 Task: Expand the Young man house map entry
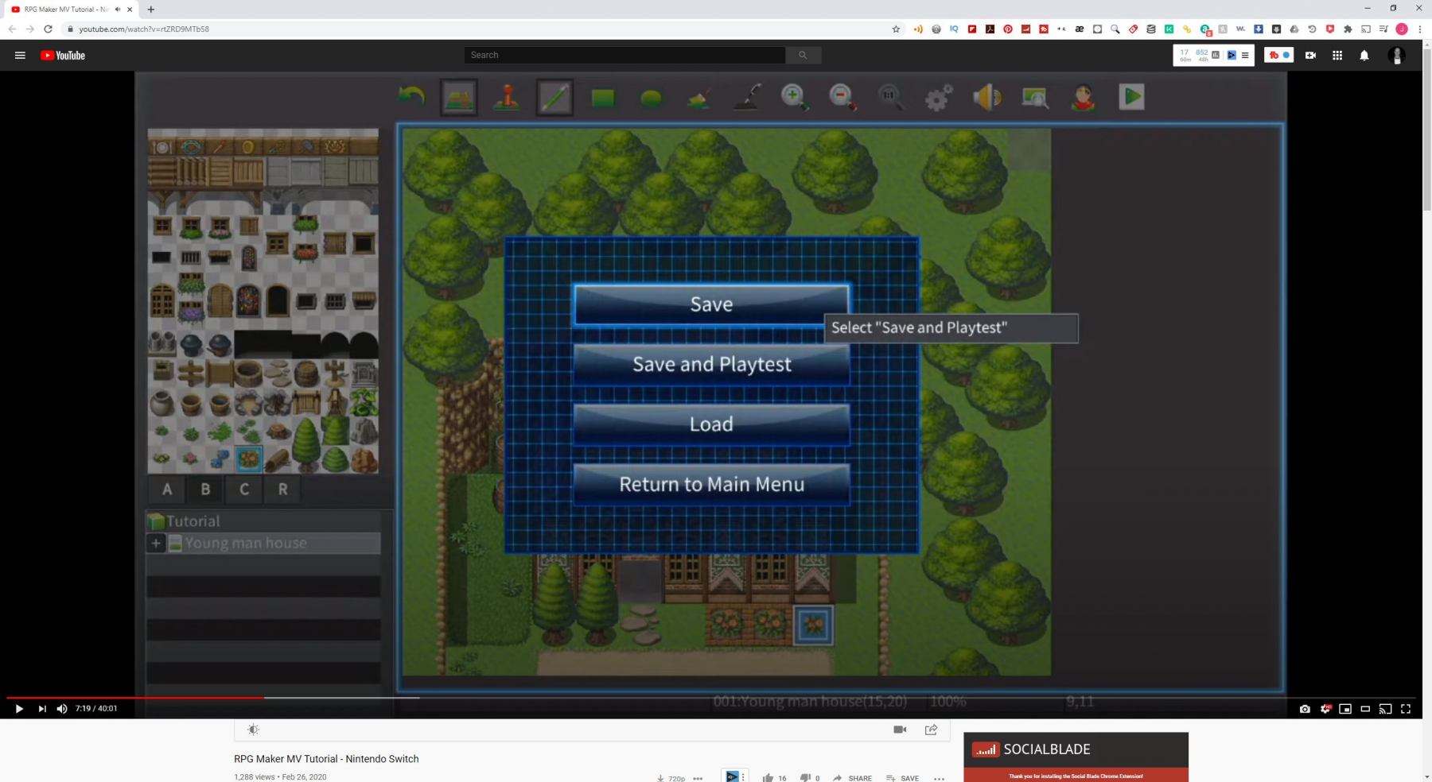pos(156,544)
